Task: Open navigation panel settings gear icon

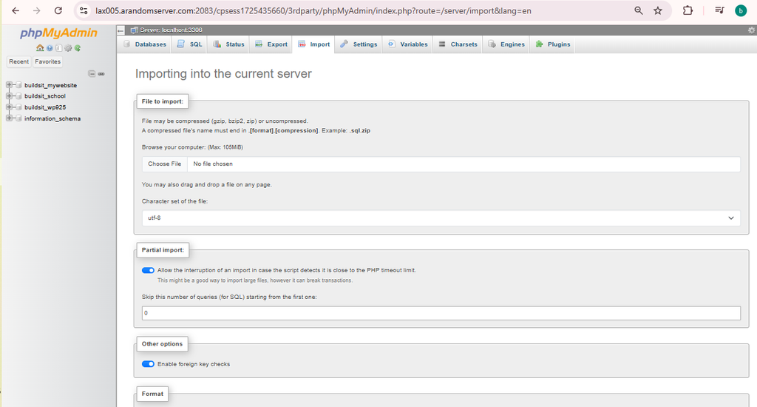Action: point(68,48)
